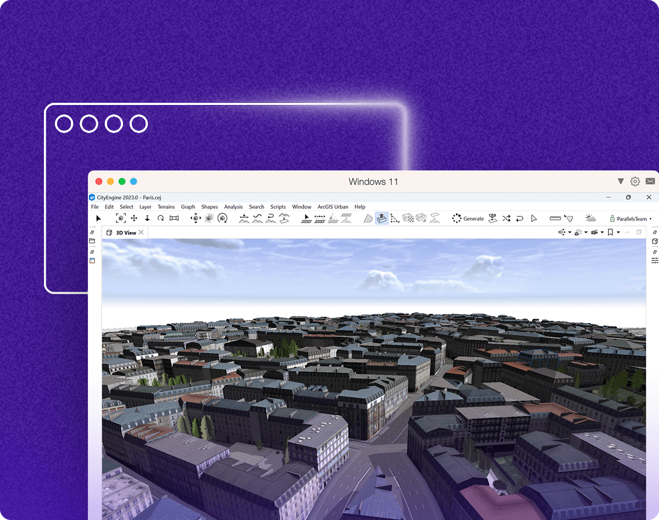Screen dimensions: 659x520
Task: Open the Navigator folder icon in left sidebar
Action: pyautogui.click(x=92, y=241)
